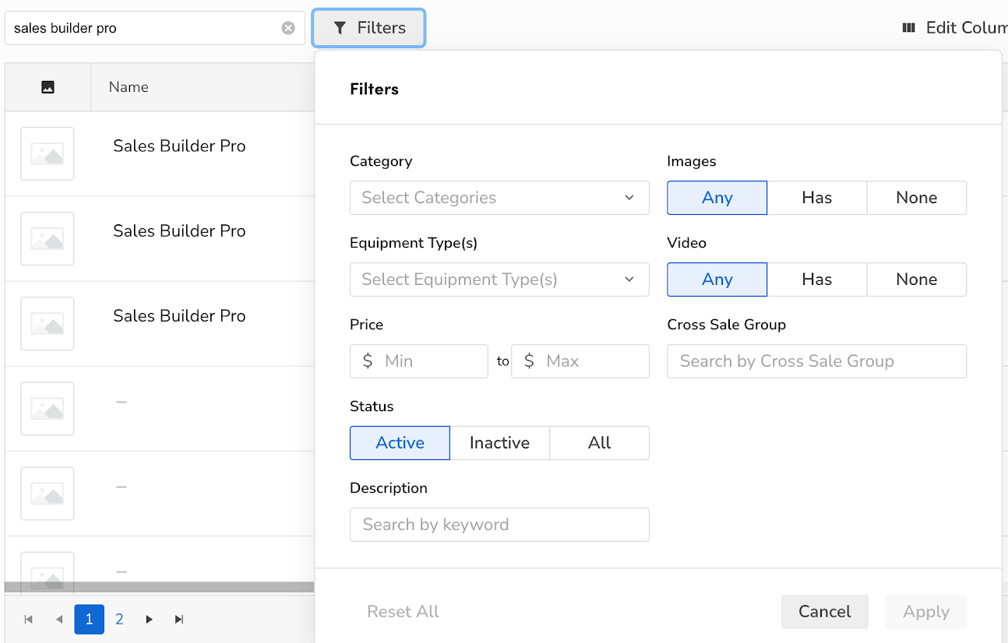Toggle the Filters dropdown button
Image resolution: width=1008 pixels, height=643 pixels.
[x=369, y=28]
